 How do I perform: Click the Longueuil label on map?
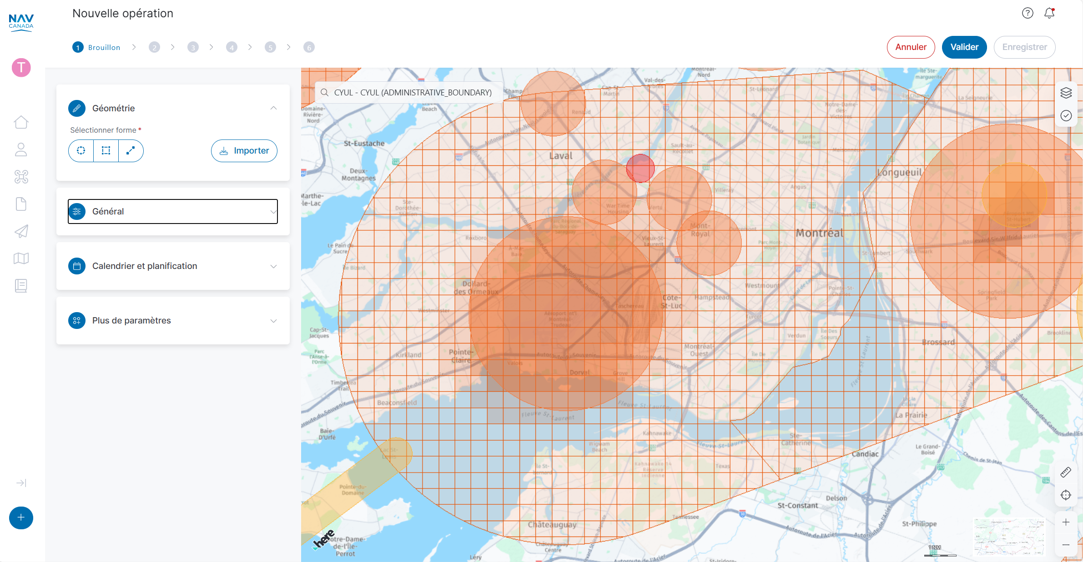tap(899, 173)
